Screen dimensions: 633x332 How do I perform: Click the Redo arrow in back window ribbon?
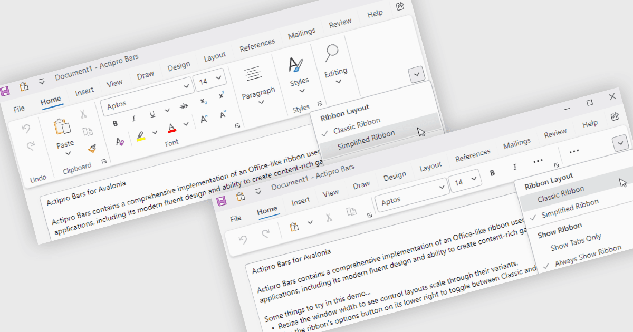pos(30,145)
